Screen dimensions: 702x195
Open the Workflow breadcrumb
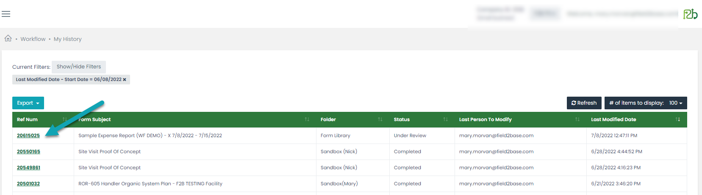click(33, 39)
